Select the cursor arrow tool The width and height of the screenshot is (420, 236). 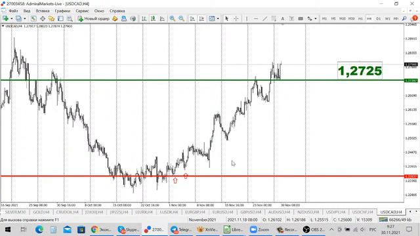[227, 18]
